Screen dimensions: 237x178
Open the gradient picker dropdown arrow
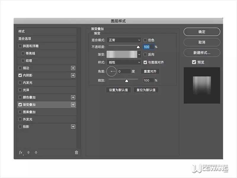click(x=139, y=54)
